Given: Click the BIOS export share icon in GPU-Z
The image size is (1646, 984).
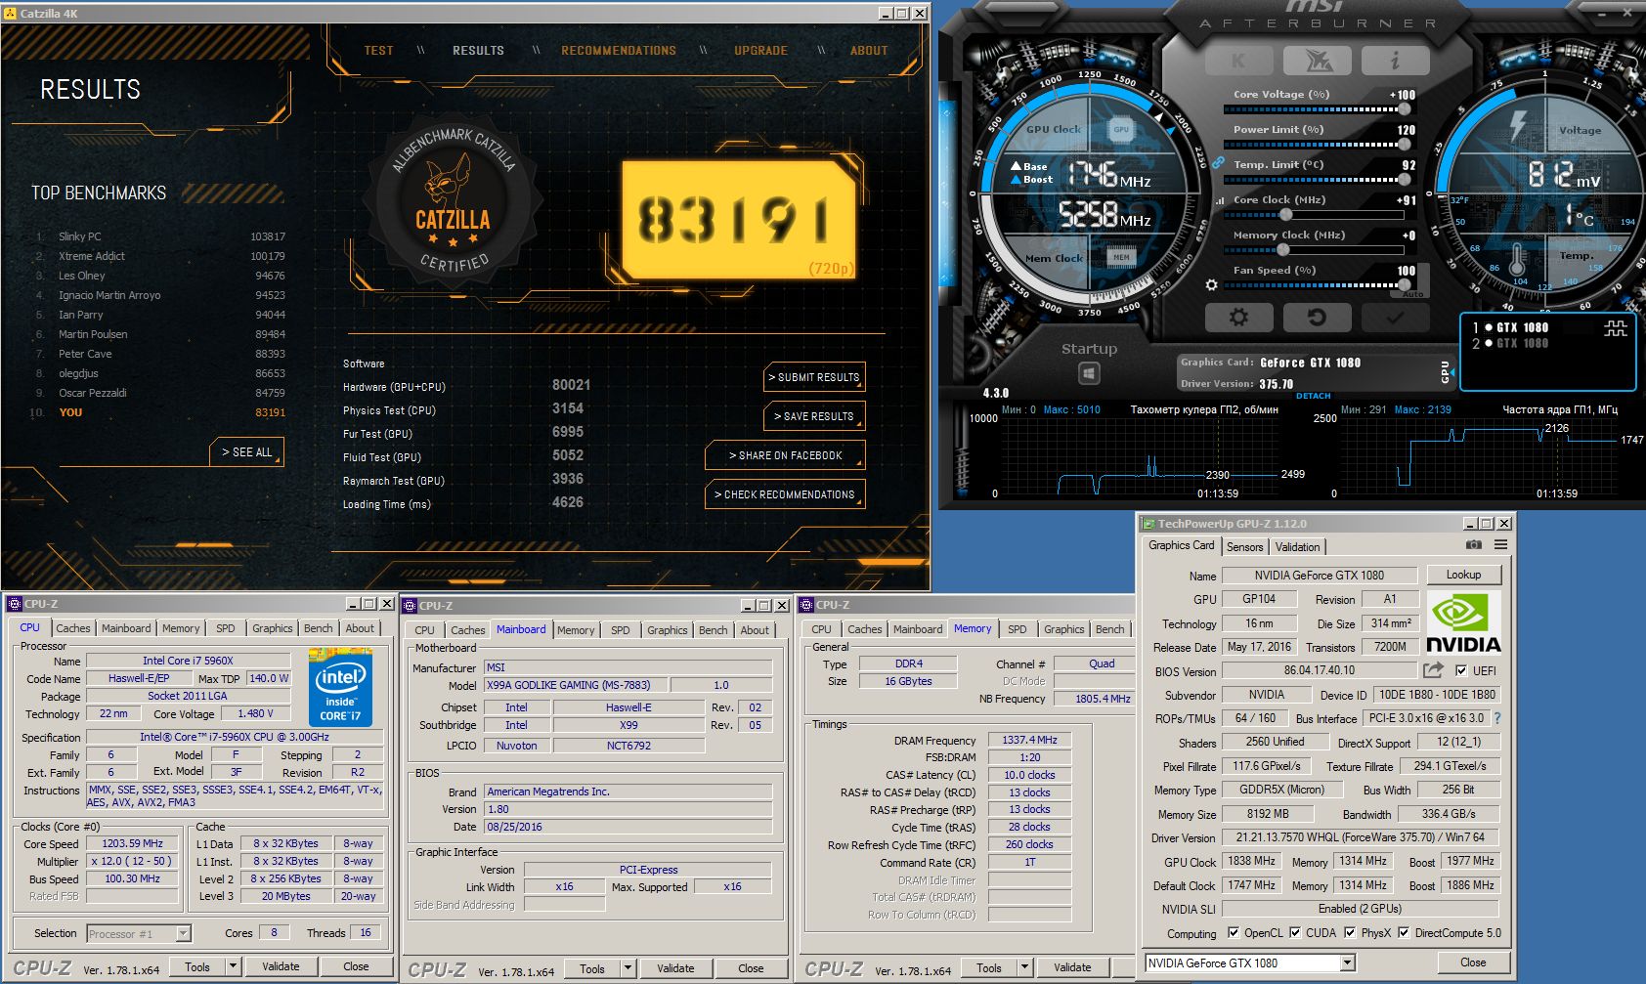Looking at the screenshot, I should pos(1433,670).
